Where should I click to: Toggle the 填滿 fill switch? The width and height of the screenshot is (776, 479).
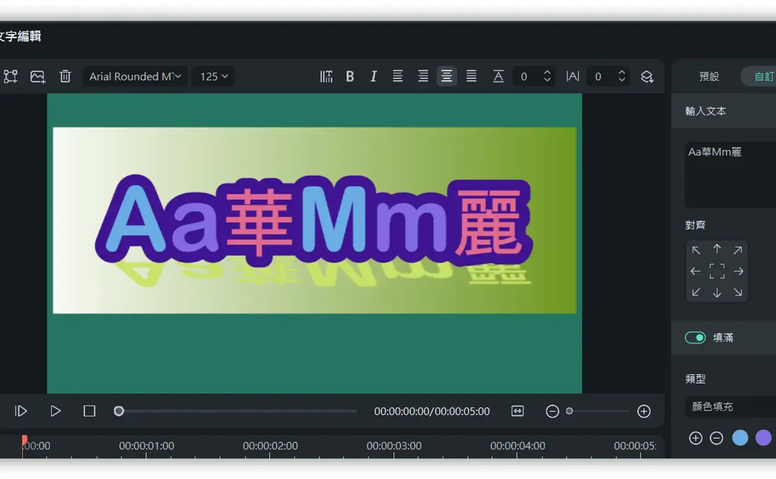695,337
